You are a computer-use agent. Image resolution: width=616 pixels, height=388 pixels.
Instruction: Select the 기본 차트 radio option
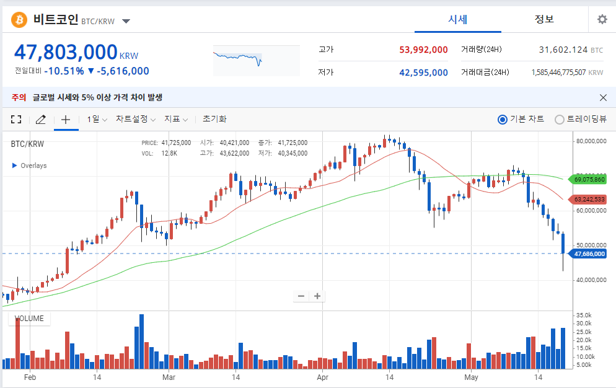[x=503, y=120]
